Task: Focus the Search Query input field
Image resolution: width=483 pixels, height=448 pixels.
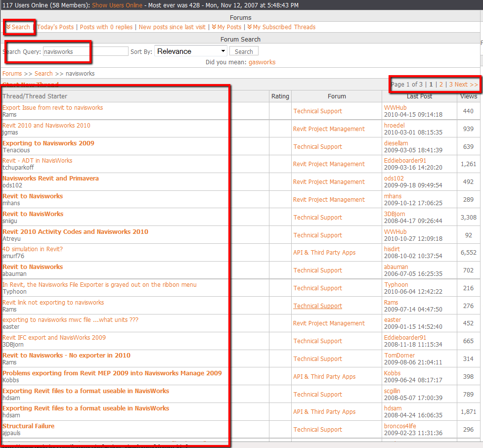Action: (x=86, y=51)
